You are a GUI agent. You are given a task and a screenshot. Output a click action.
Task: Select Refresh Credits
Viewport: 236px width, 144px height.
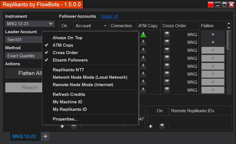tap(69, 94)
